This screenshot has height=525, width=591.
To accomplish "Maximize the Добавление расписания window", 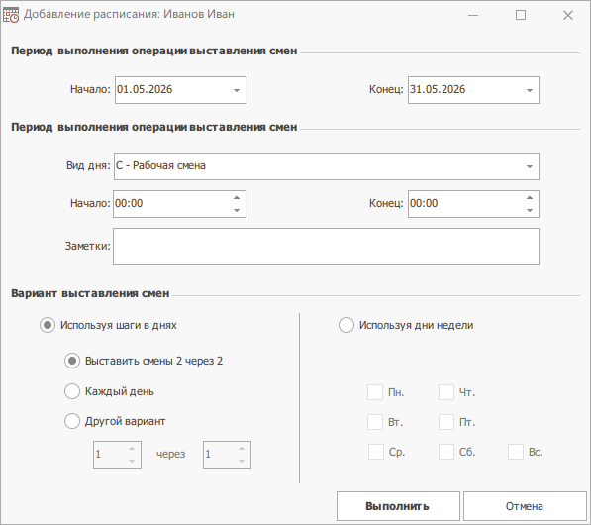I will (521, 15).
